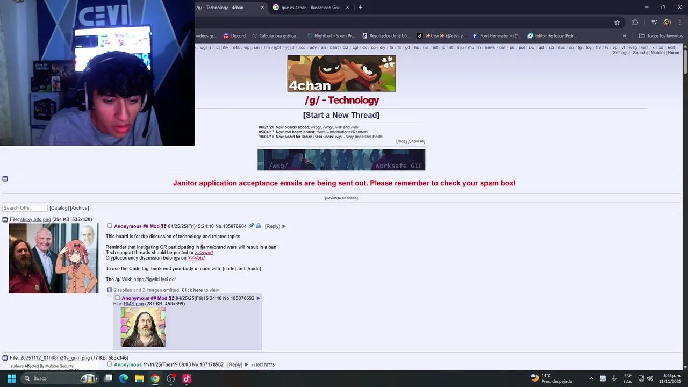Open file link sticky_btfo.png
Image resolution: width=688 pixels, height=387 pixels.
pos(35,220)
